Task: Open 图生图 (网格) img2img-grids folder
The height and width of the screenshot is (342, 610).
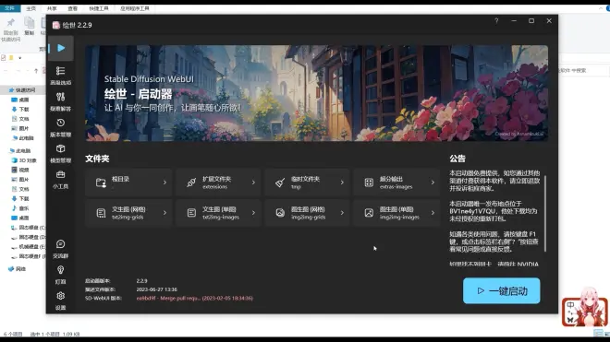Action: click(307, 213)
